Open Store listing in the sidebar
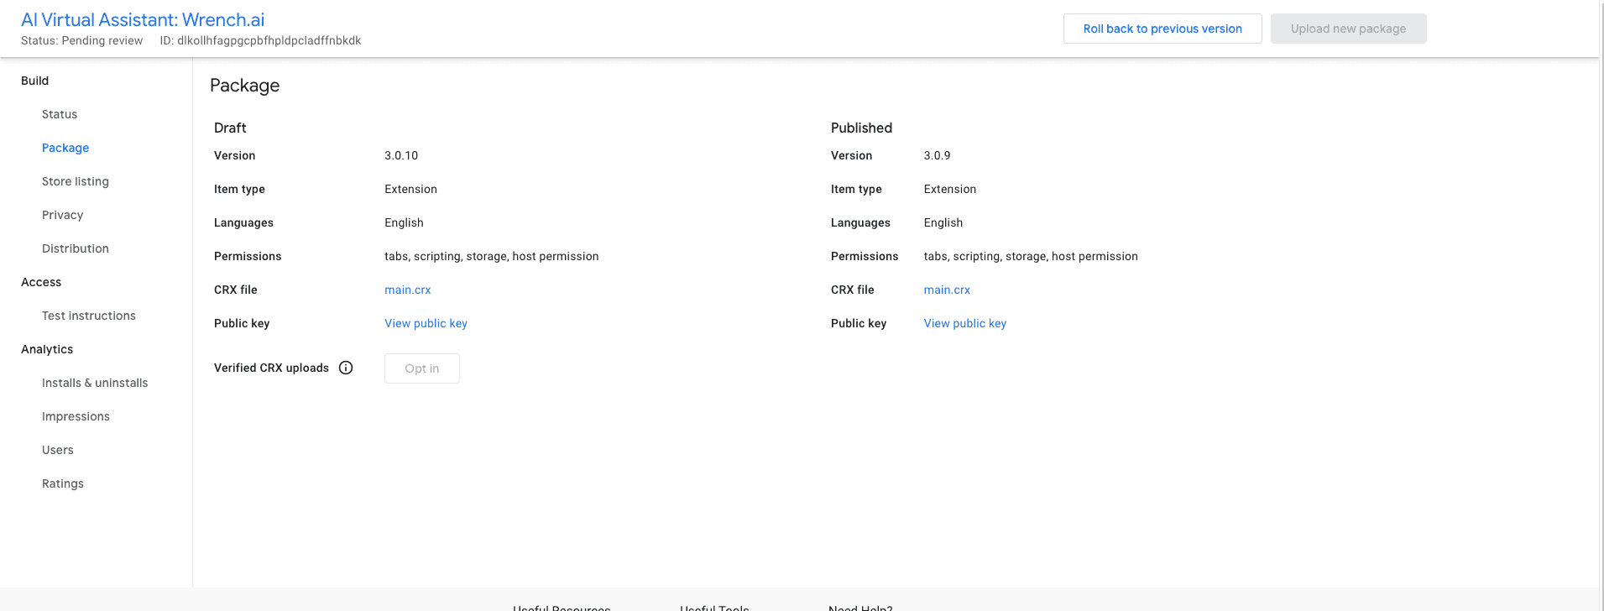Viewport: 1604px width, 611px height. click(76, 181)
